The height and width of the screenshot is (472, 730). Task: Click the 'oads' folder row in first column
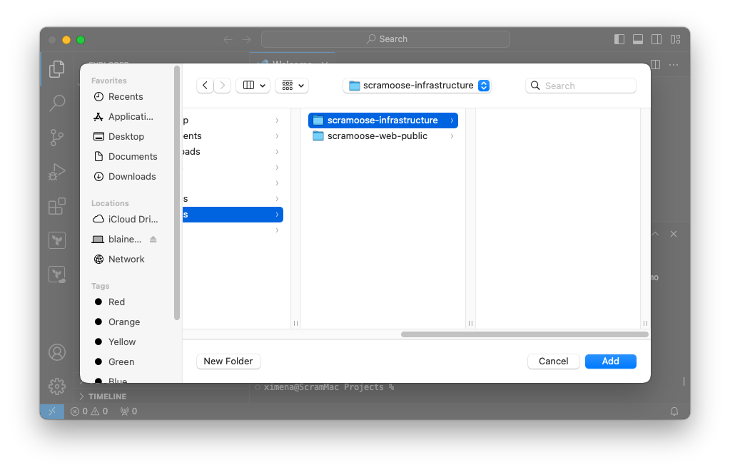233,152
